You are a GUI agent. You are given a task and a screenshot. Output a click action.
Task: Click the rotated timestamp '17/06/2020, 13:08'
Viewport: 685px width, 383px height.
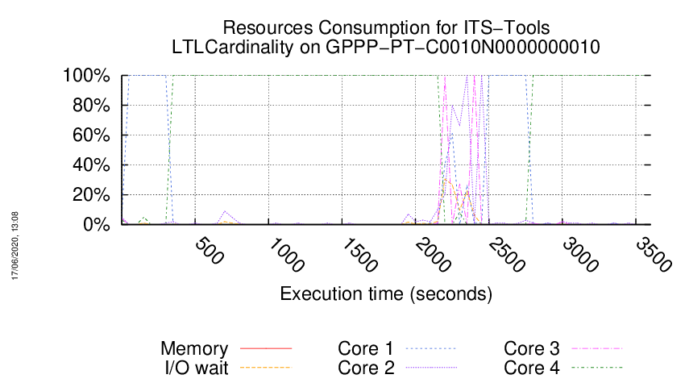coord(15,246)
